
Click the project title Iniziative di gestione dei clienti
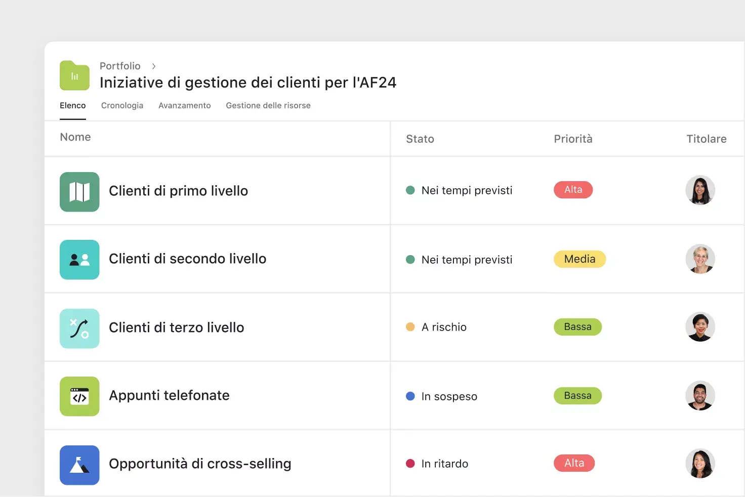click(x=247, y=82)
